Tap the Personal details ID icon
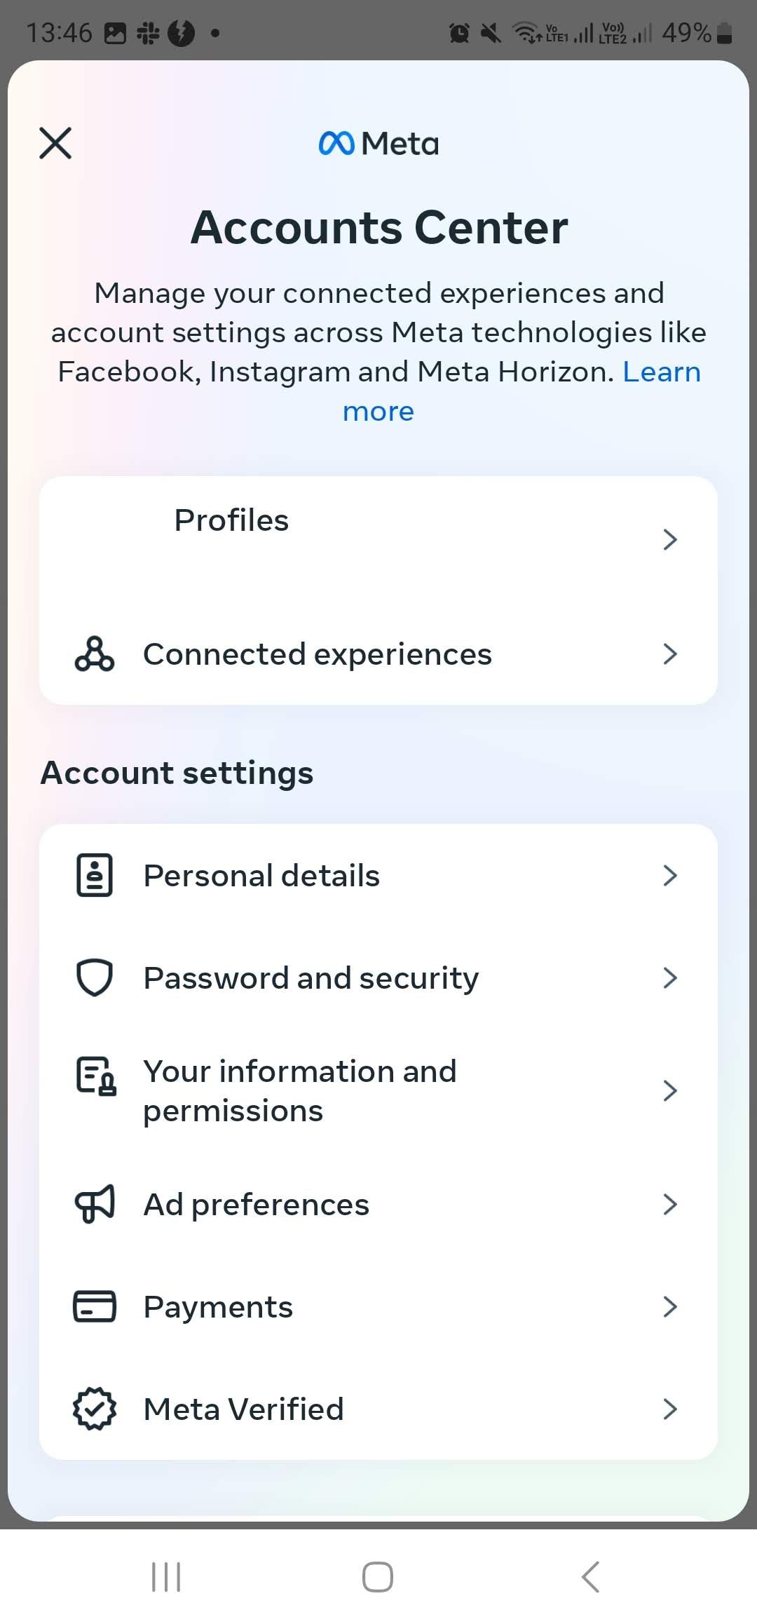This screenshot has height=1624, width=757. tap(95, 875)
